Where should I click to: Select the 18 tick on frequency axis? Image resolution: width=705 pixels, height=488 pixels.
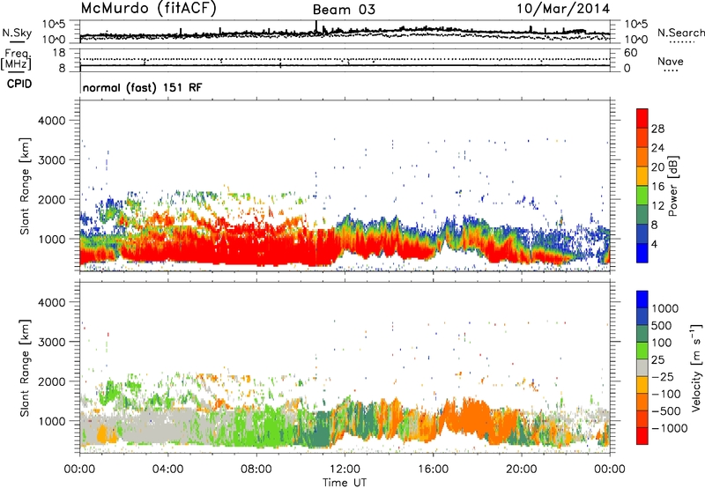tap(58, 53)
